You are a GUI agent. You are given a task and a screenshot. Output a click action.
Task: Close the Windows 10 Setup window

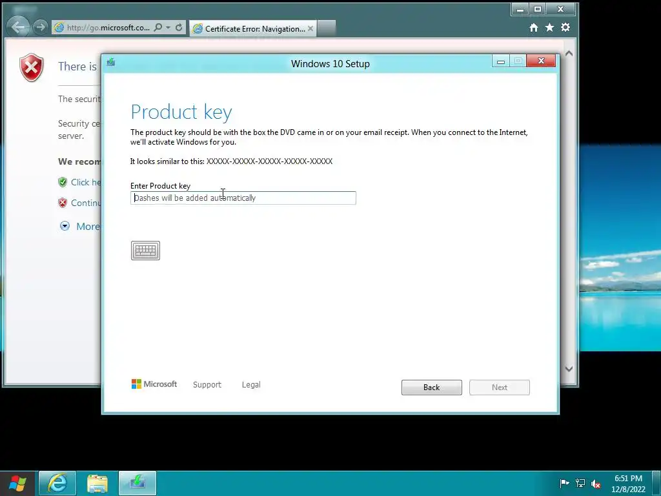point(542,61)
